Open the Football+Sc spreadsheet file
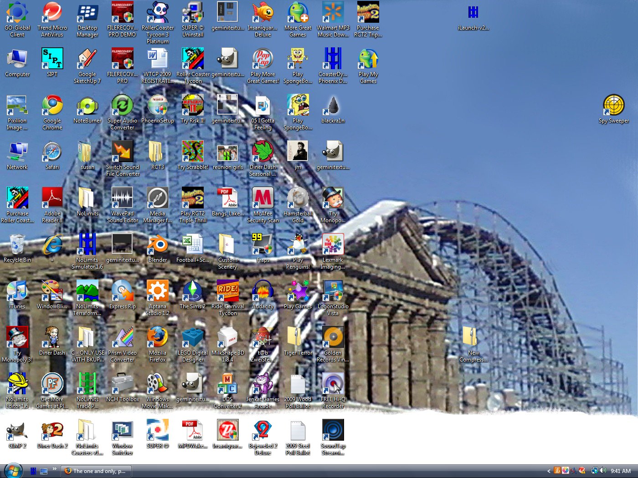 193,248
